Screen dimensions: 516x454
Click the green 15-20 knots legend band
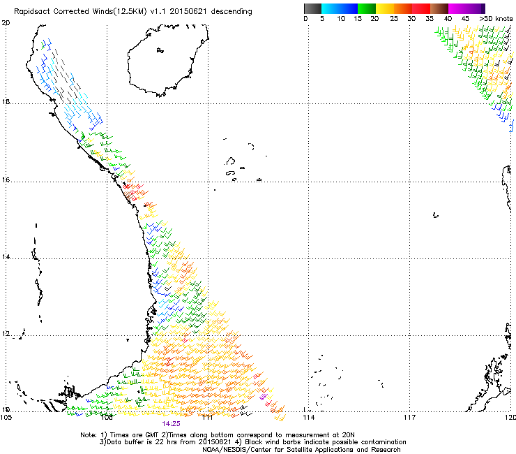[367, 8]
